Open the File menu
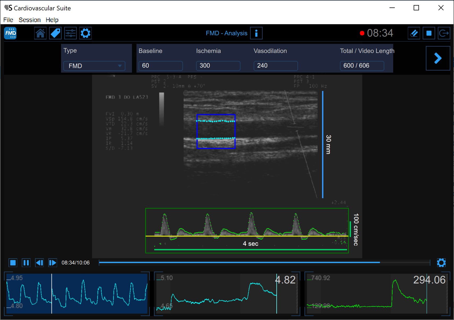This screenshot has height=320, width=454. tap(8, 20)
